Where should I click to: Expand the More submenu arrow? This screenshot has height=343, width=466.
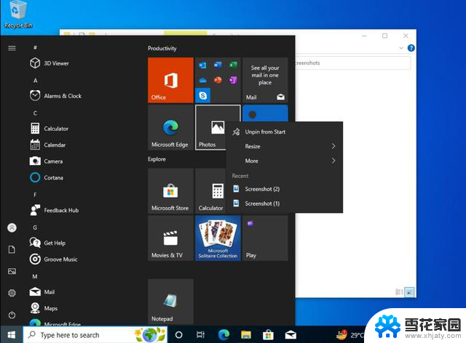pos(333,161)
